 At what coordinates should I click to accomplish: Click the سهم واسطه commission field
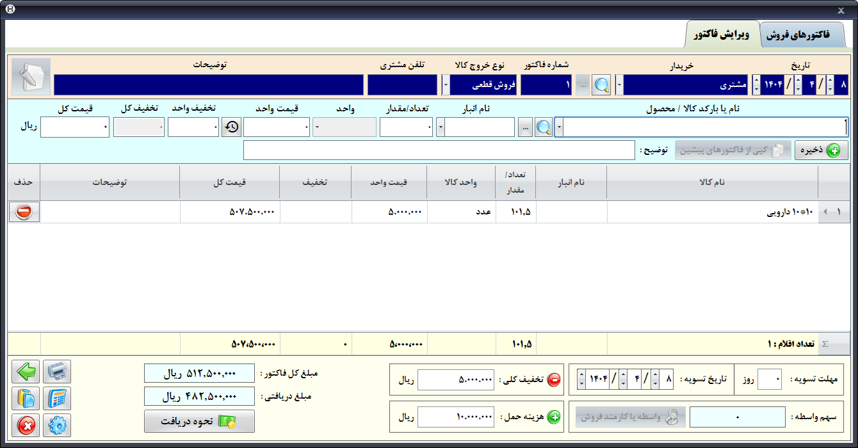tap(738, 417)
